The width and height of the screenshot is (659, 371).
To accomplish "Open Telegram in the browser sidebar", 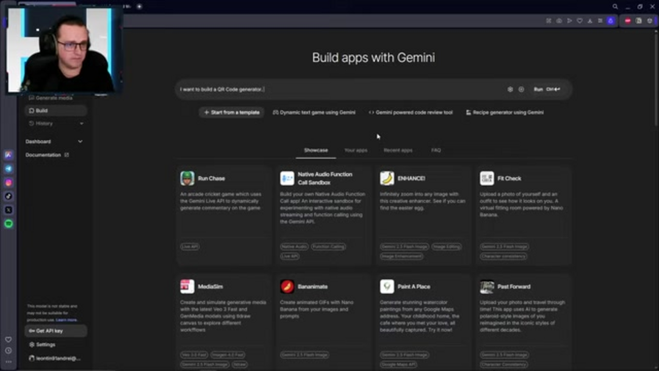I will click(8, 169).
